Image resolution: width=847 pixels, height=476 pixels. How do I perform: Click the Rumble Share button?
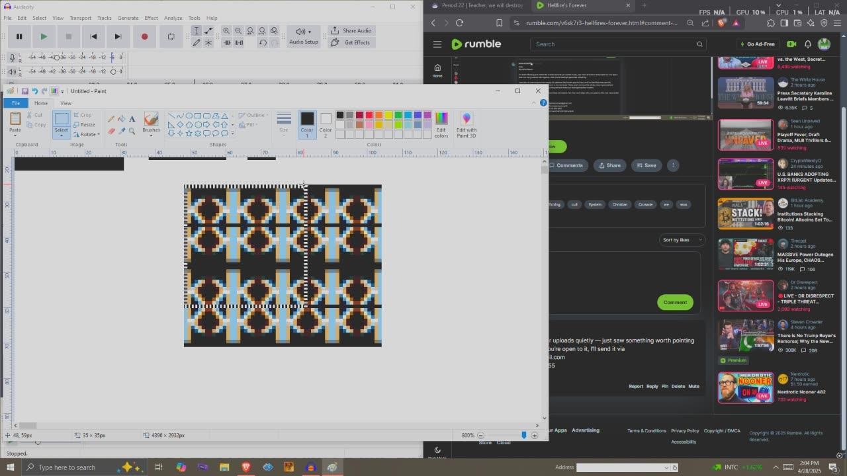click(x=609, y=165)
